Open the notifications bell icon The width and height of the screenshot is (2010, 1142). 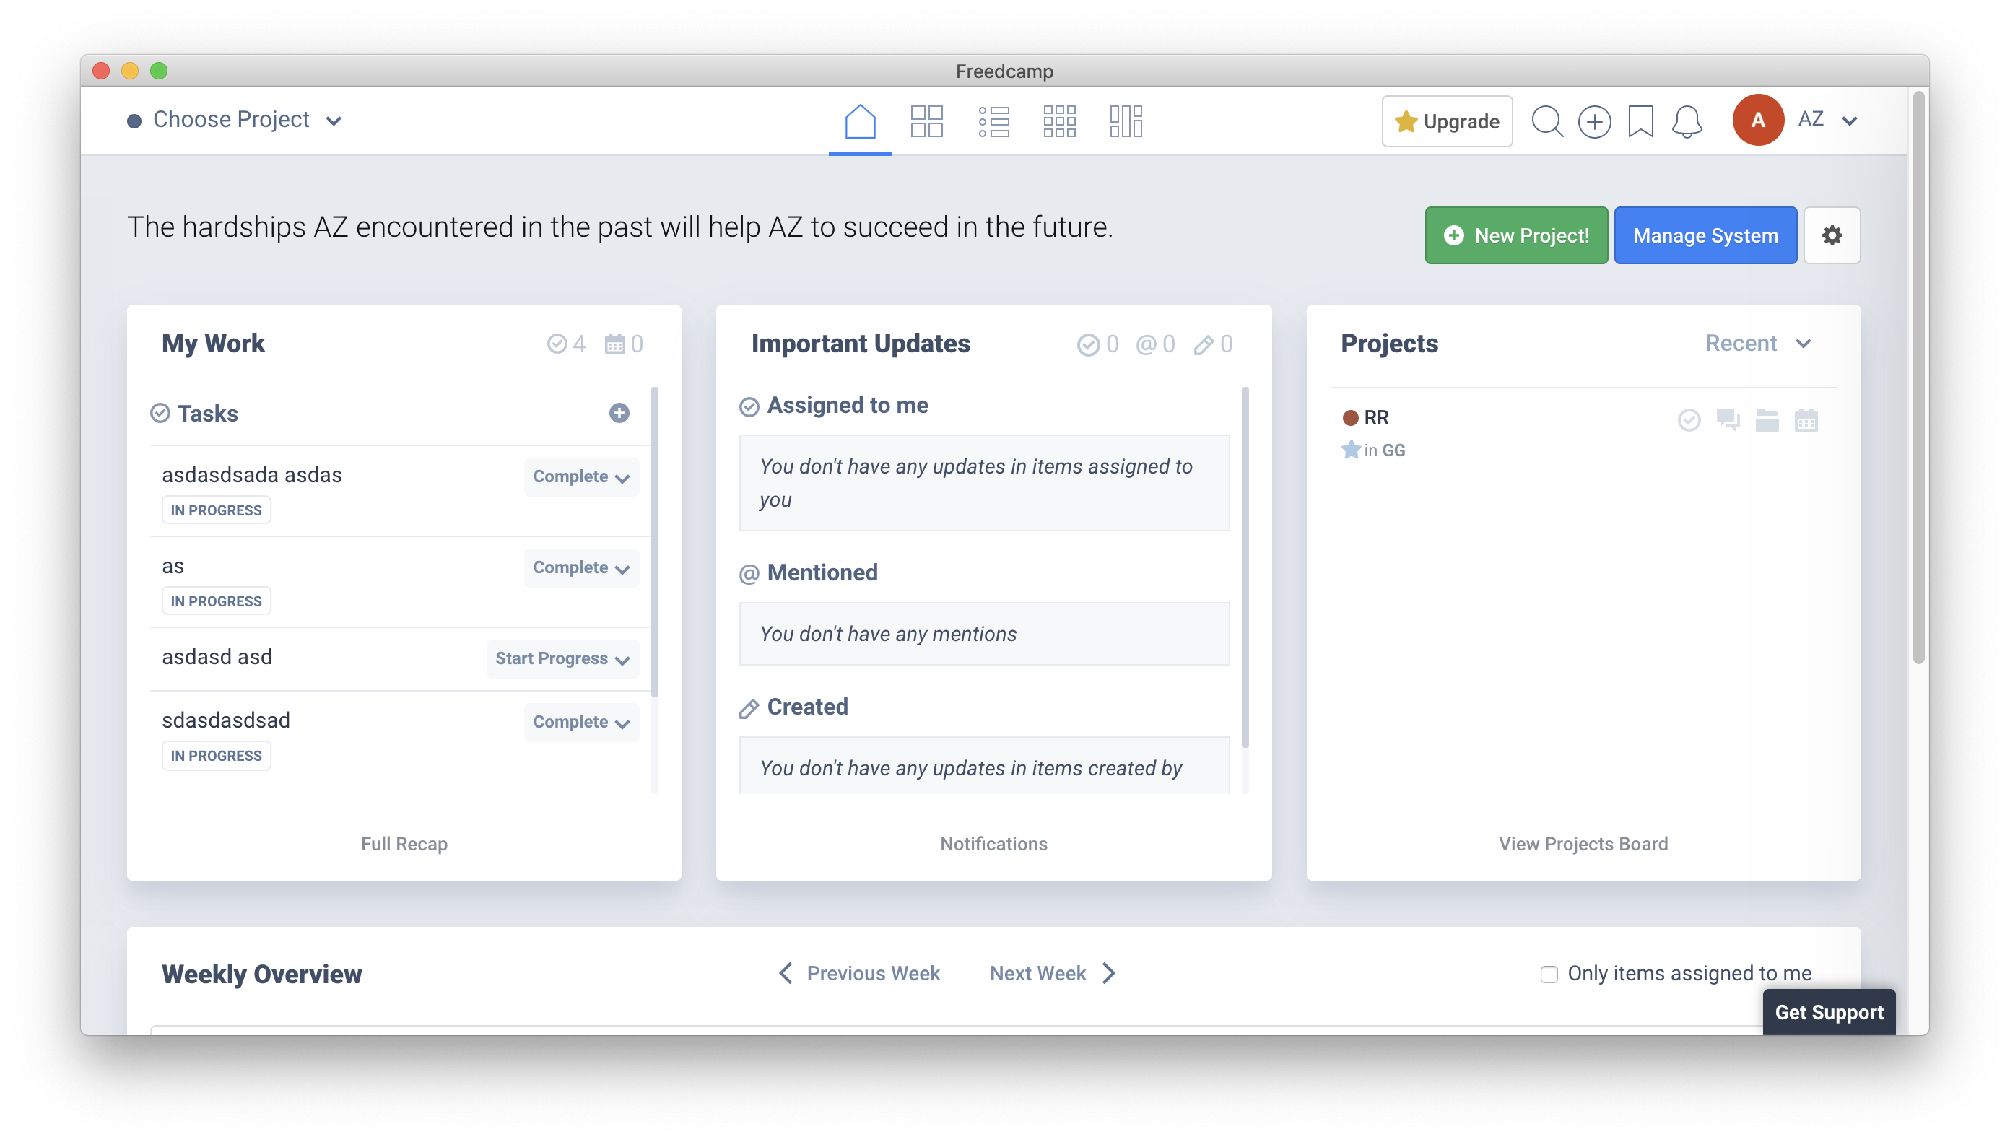(x=1686, y=121)
